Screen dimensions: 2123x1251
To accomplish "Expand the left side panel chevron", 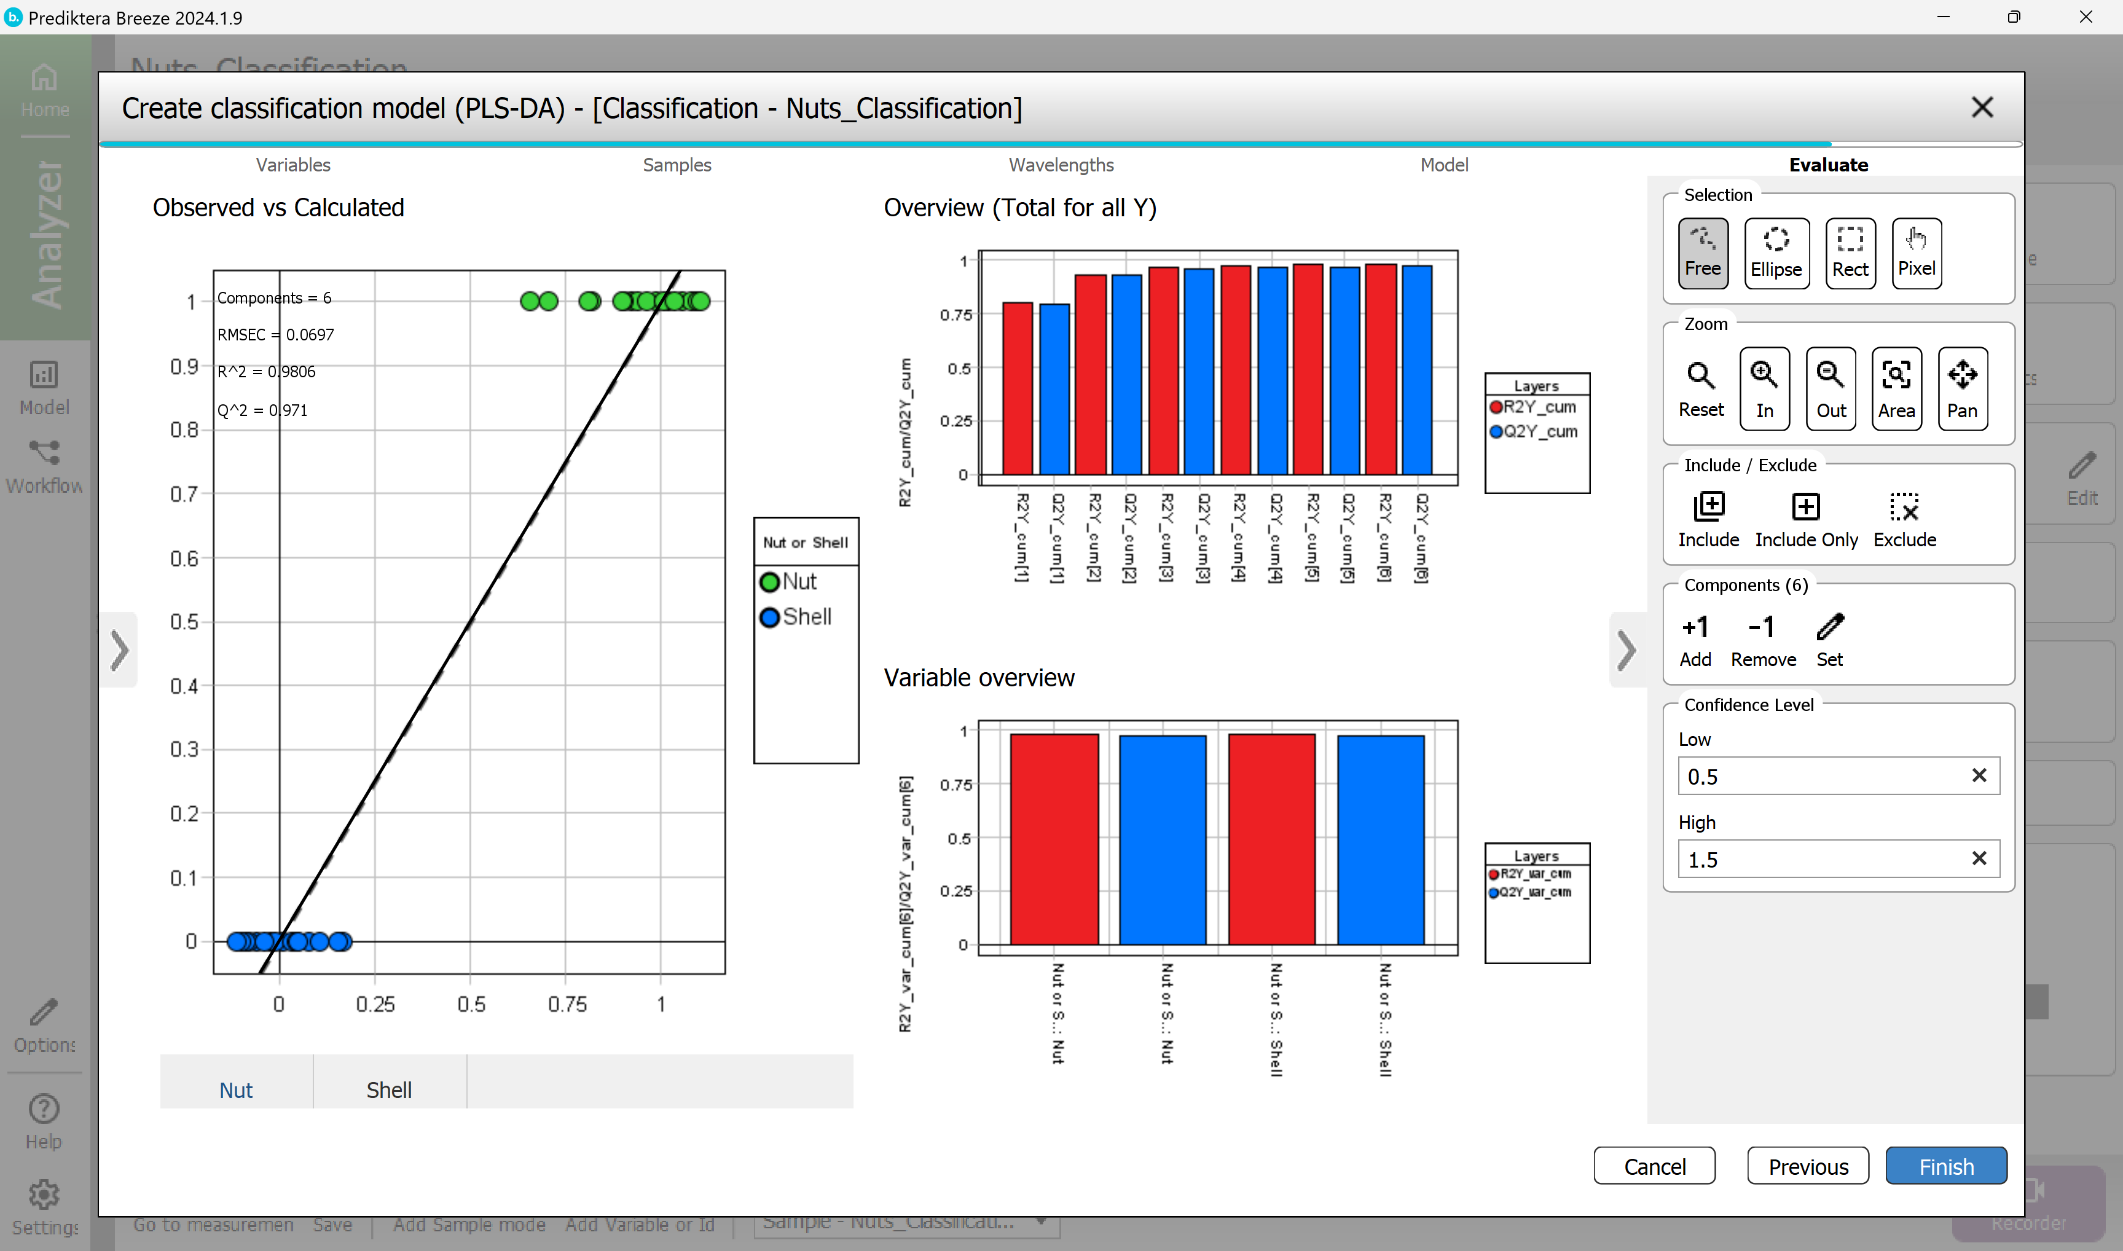I will point(120,650).
